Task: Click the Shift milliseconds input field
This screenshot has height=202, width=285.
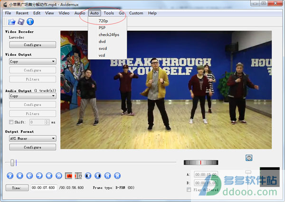Action: [37, 122]
